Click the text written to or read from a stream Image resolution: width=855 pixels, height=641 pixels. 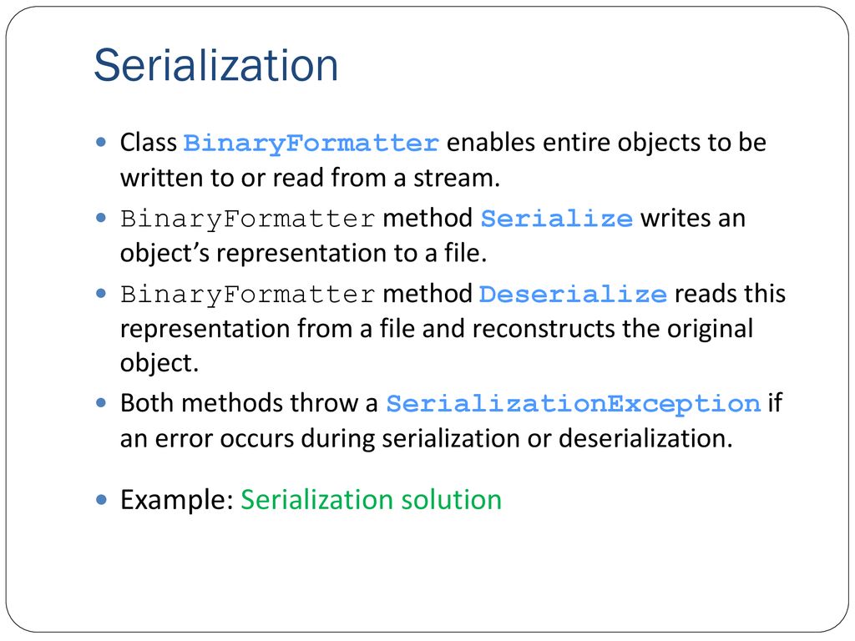click(310, 178)
